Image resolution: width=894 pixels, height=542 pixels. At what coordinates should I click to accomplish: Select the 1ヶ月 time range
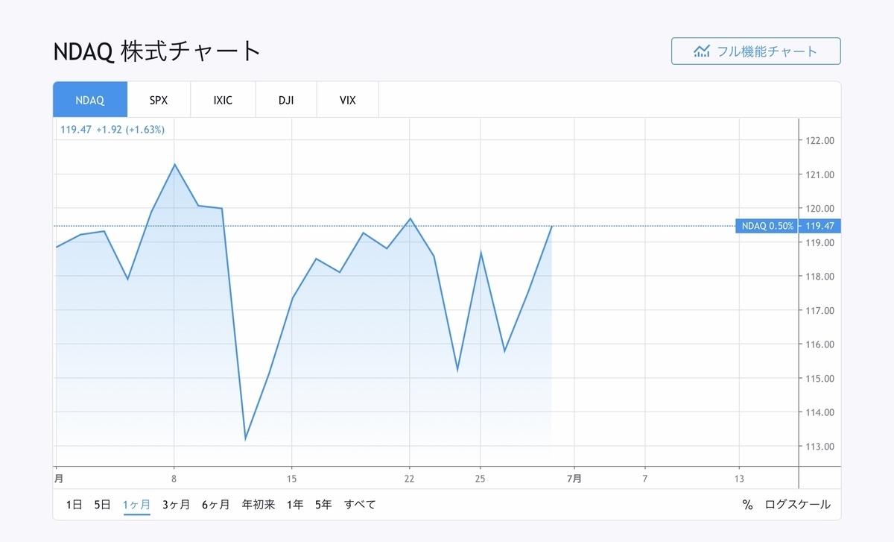point(137,505)
